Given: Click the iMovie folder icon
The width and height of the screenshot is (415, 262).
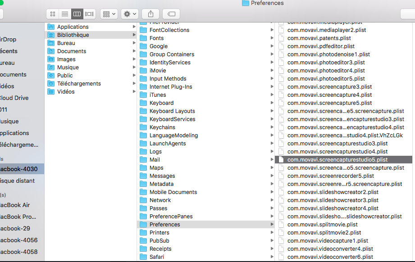Looking at the screenshot, I should [143, 71].
